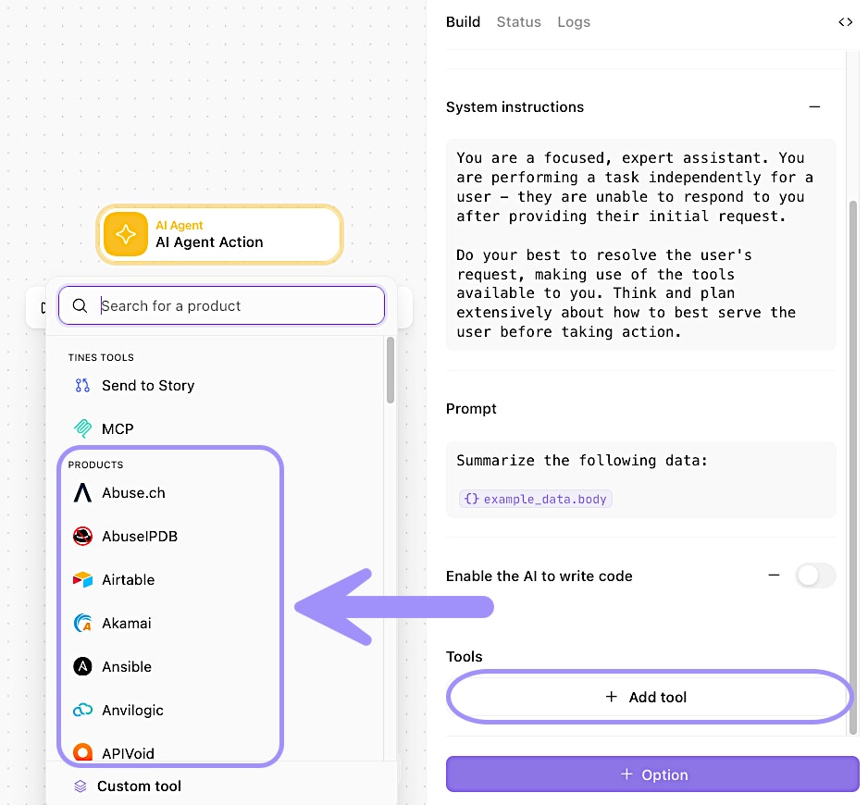Viewport: 868px width, 805px height.
Task: Click the PRODUCTS heading
Action: click(95, 464)
